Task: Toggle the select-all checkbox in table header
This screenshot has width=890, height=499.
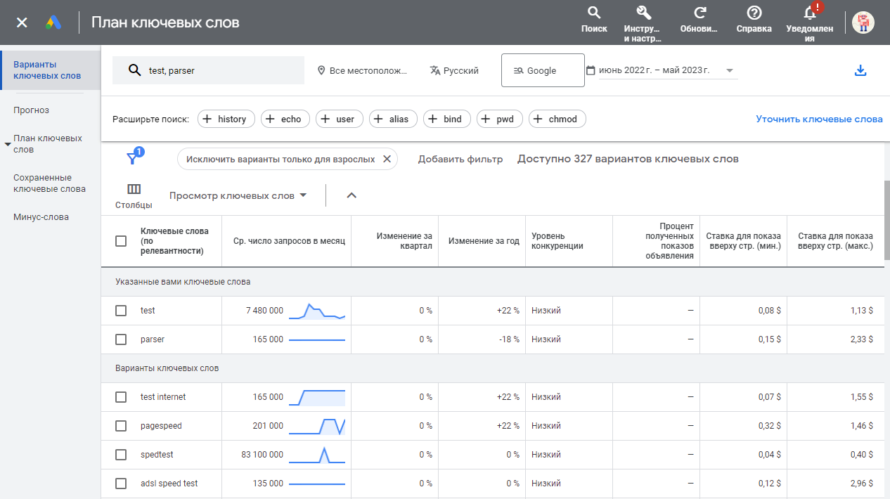Action: click(120, 241)
